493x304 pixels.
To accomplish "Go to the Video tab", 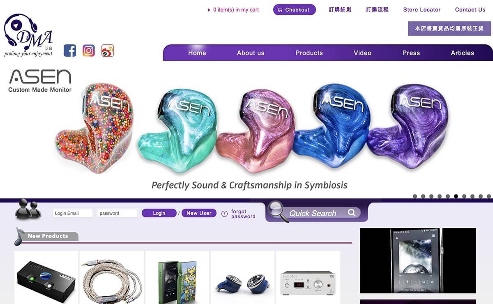I will point(362,53).
